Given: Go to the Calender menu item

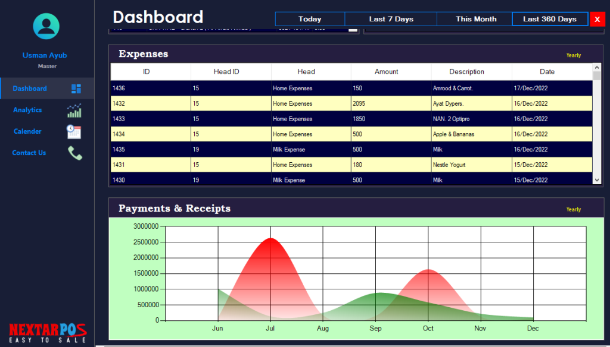Looking at the screenshot, I should pos(47,131).
